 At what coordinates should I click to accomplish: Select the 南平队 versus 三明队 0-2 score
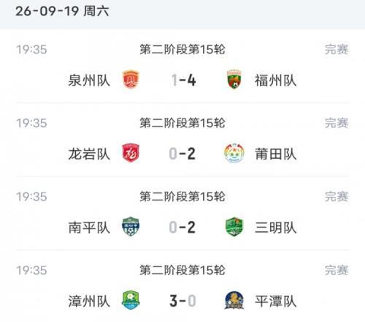pos(182,228)
